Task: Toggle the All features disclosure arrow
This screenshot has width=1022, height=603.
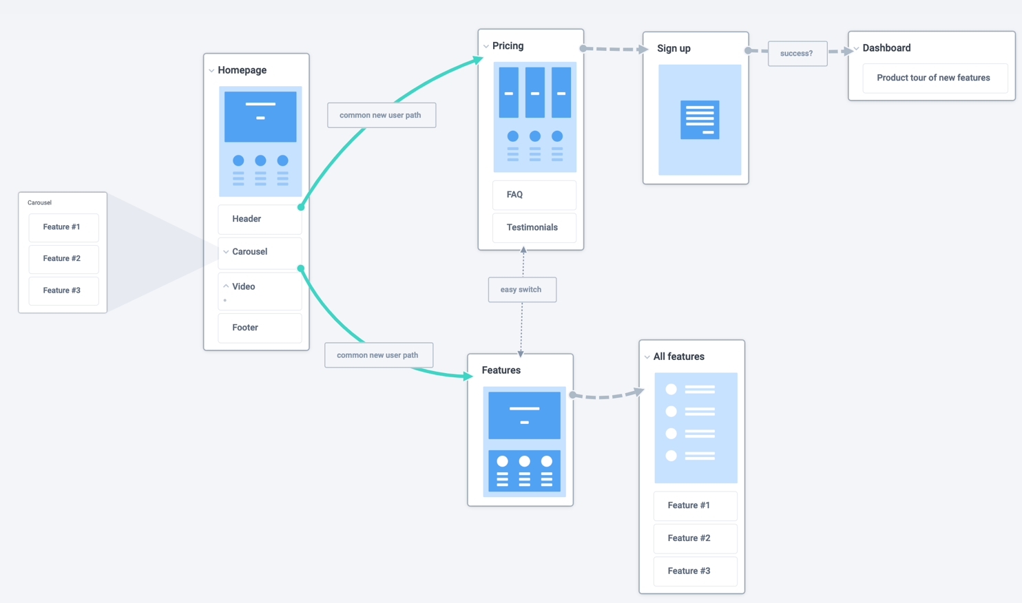Action: 646,356
